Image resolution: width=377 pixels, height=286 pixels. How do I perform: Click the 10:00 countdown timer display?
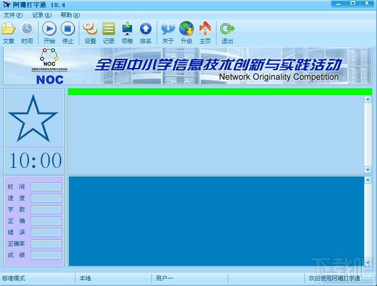pos(34,160)
